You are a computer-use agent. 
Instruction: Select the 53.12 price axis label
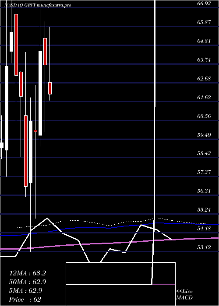(x=204, y=247)
